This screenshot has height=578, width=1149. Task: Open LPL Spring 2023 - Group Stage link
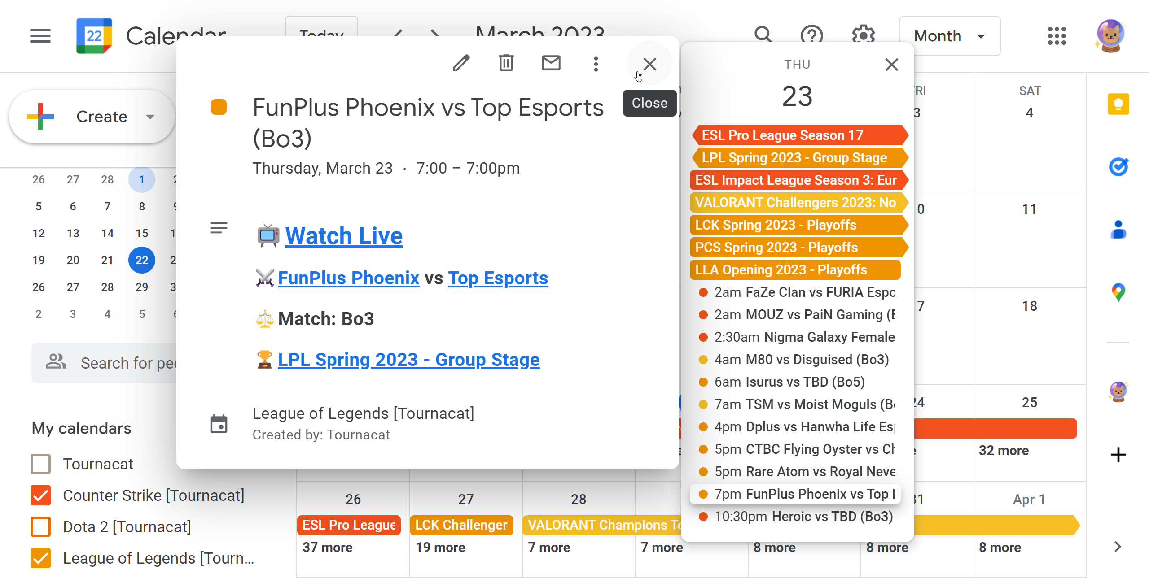click(408, 360)
